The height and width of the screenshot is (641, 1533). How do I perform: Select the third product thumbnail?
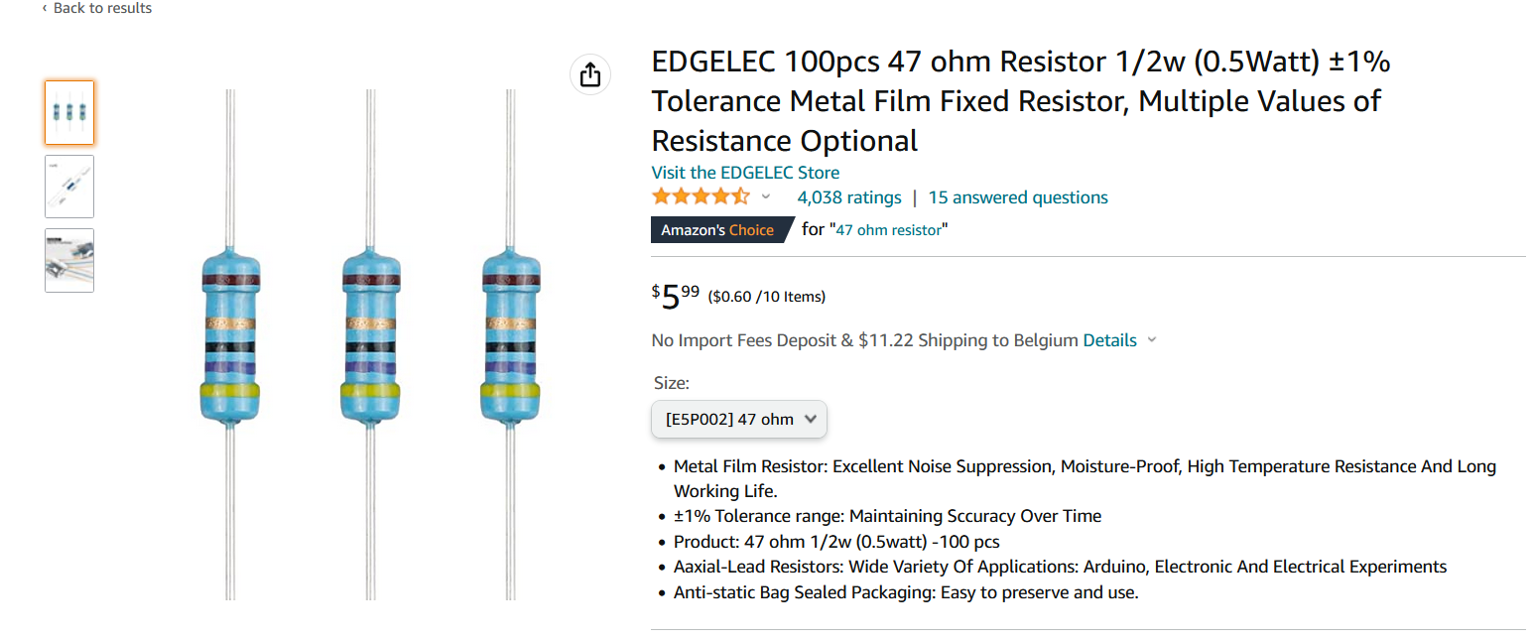coord(69,260)
